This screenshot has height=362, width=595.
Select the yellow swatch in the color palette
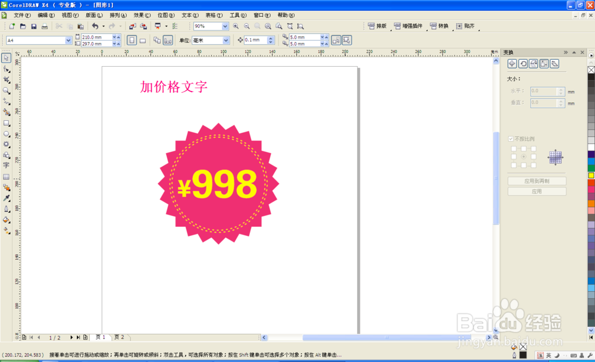(x=590, y=175)
